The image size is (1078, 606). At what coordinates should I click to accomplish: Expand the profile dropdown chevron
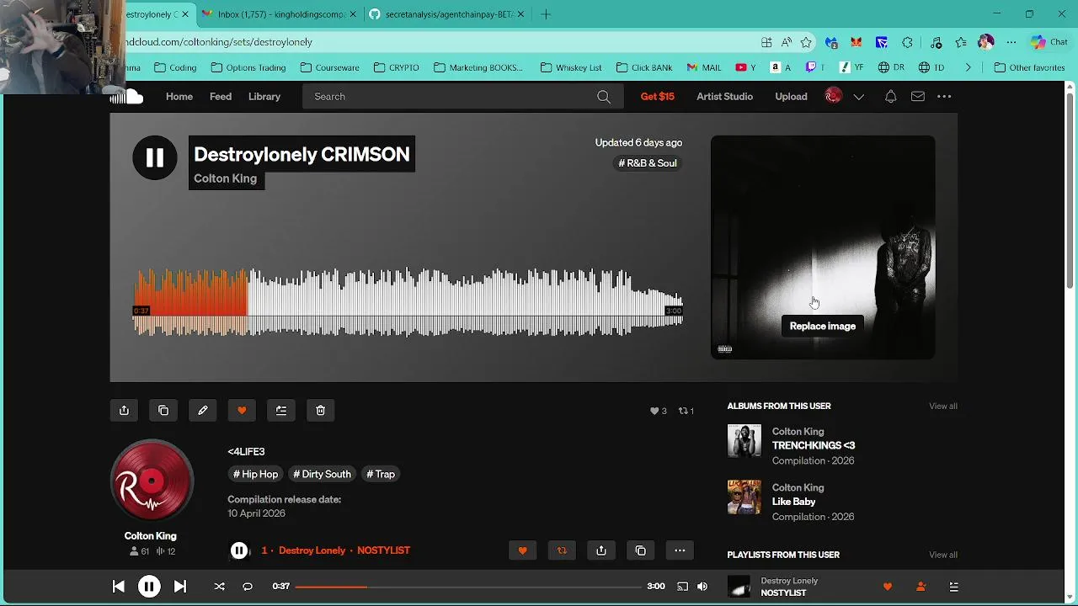point(859,97)
